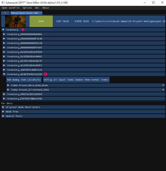Expand the Node Tree section
The height and width of the screenshot is (171, 166).
click(x=3, y=112)
